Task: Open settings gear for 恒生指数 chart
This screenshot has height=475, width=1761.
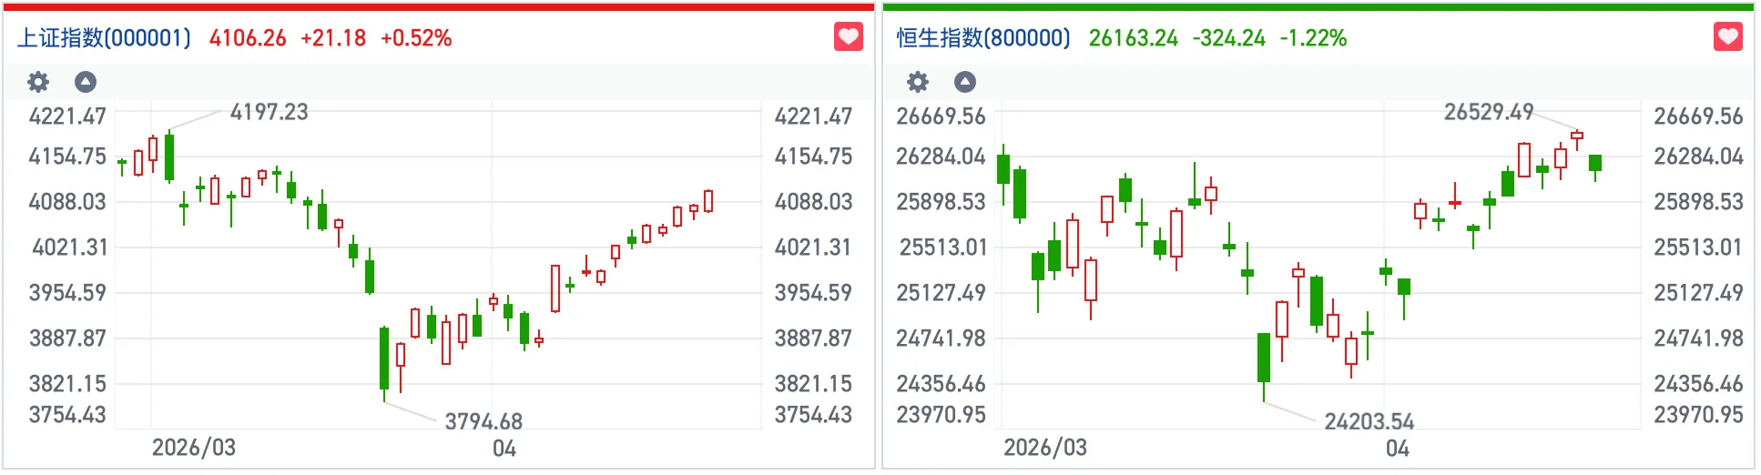Action: 918,82
